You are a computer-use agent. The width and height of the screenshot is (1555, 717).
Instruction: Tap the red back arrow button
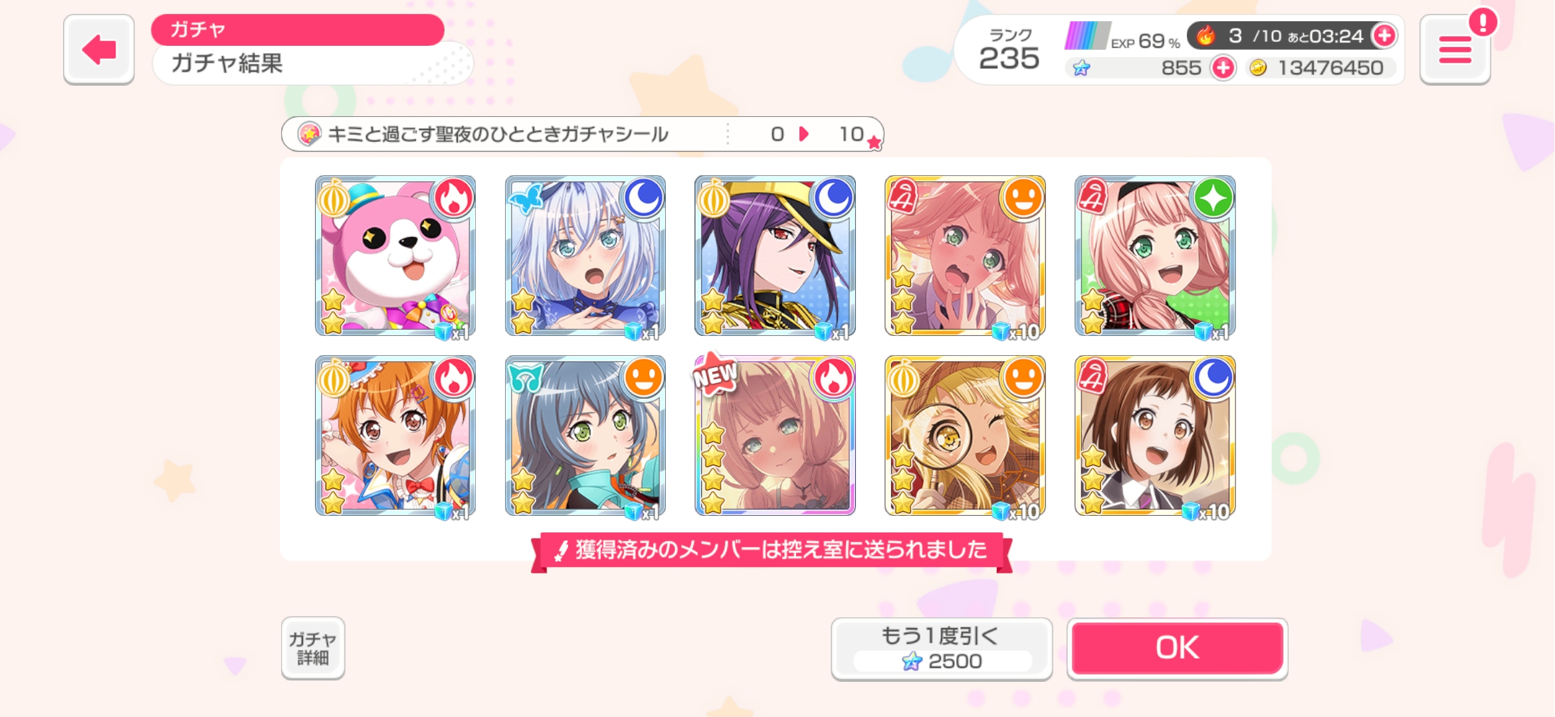point(99,50)
